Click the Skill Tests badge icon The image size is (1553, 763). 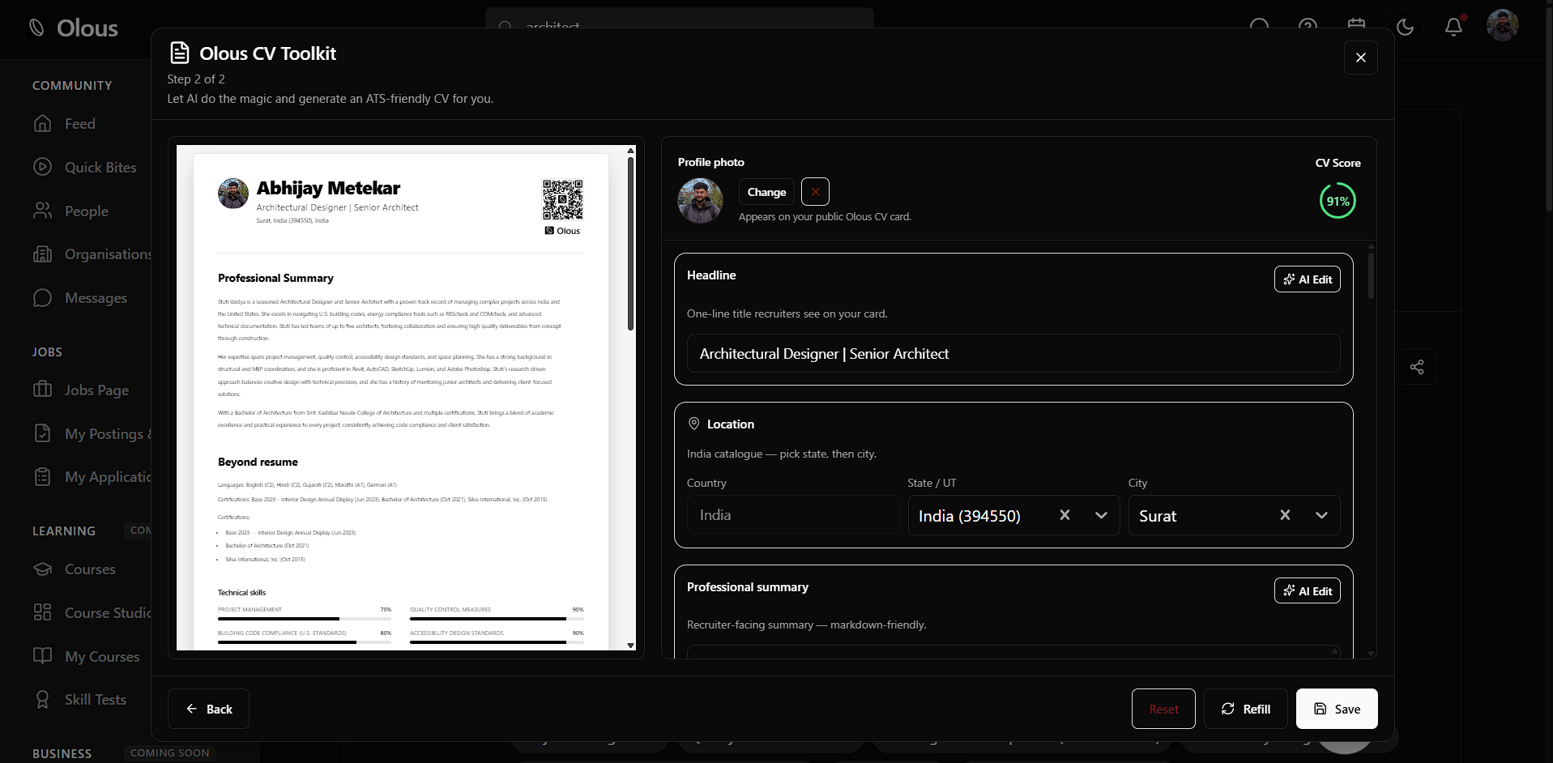(43, 699)
